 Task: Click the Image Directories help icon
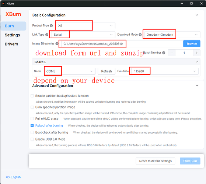coord(57,44)
